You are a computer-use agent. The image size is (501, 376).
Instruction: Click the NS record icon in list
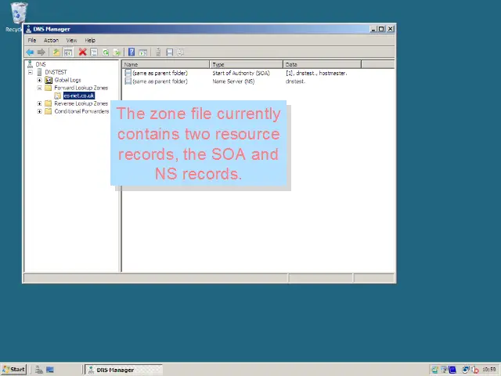coord(128,81)
